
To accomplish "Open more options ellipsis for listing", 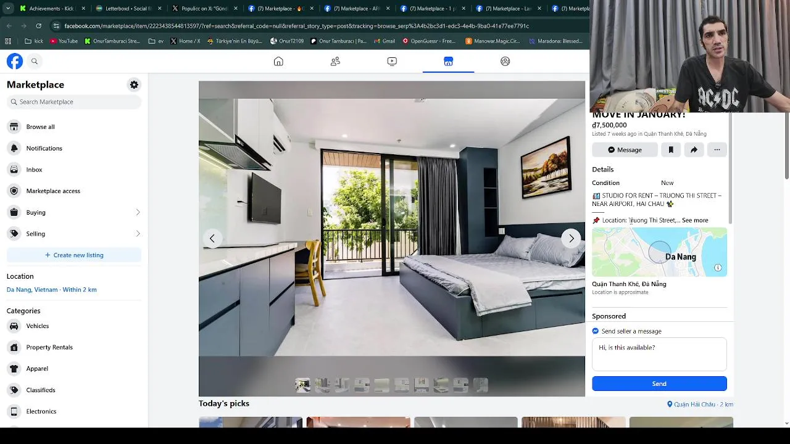I will pos(717,150).
